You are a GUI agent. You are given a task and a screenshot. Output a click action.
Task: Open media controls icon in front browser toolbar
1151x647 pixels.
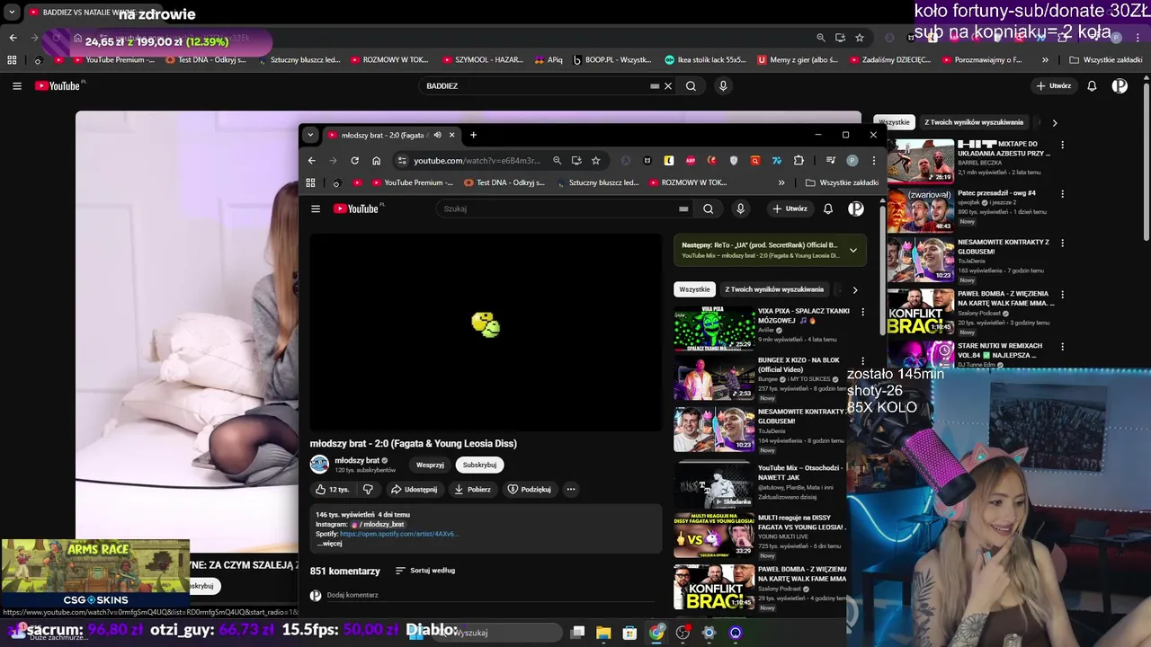[831, 160]
